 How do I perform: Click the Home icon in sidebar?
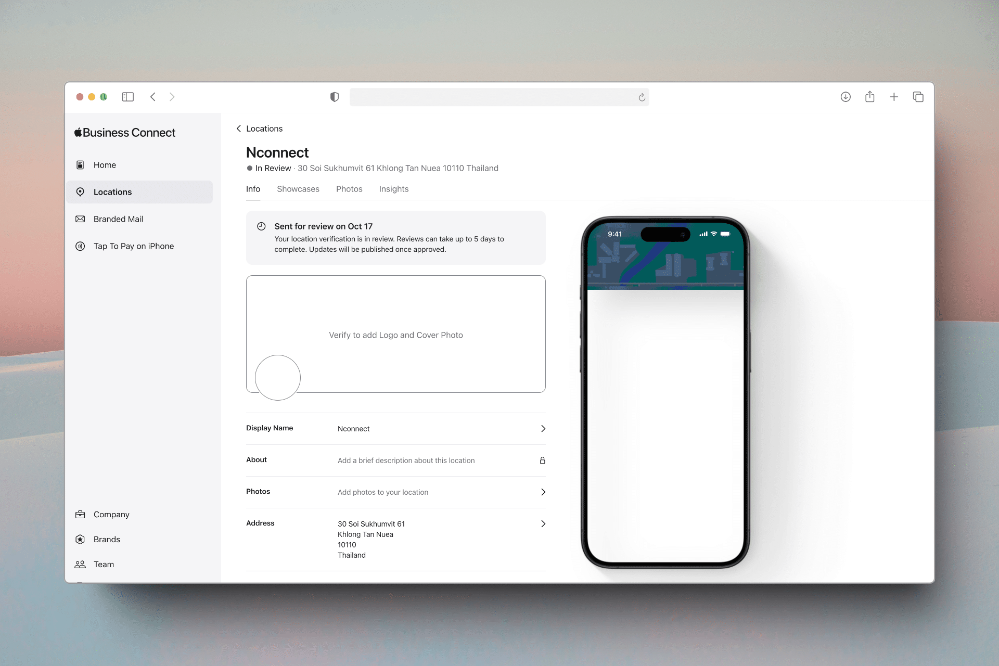(80, 164)
